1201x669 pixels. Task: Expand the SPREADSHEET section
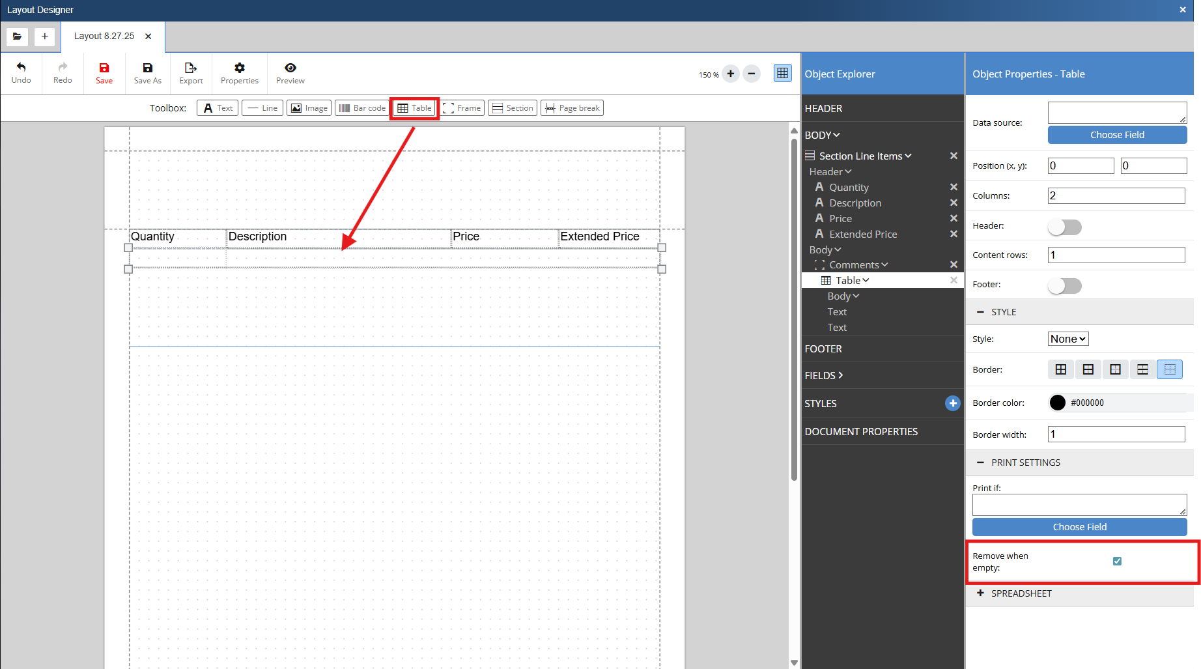pos(1021,593)
